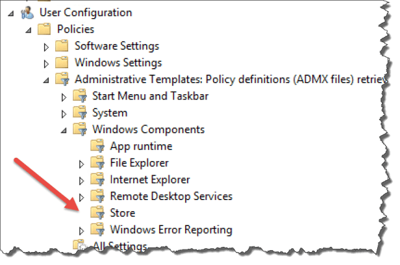
Task: Expand the File Explorer node arrow
Action: click(x=81, y=163)
